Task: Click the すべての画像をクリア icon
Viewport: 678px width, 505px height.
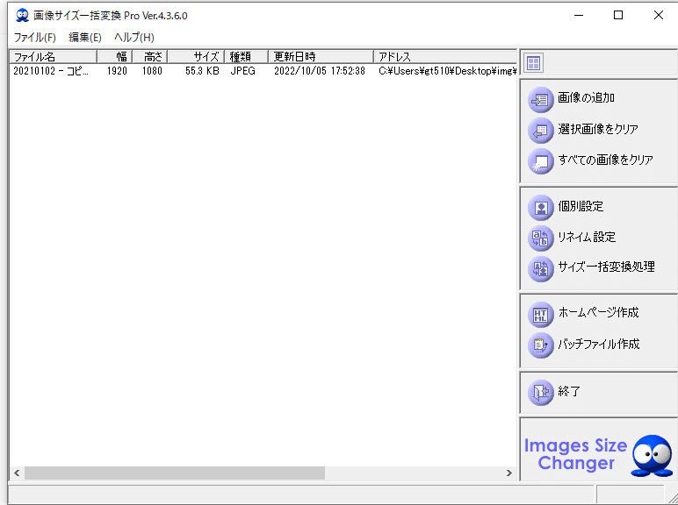Action: [x=540, y=161]
